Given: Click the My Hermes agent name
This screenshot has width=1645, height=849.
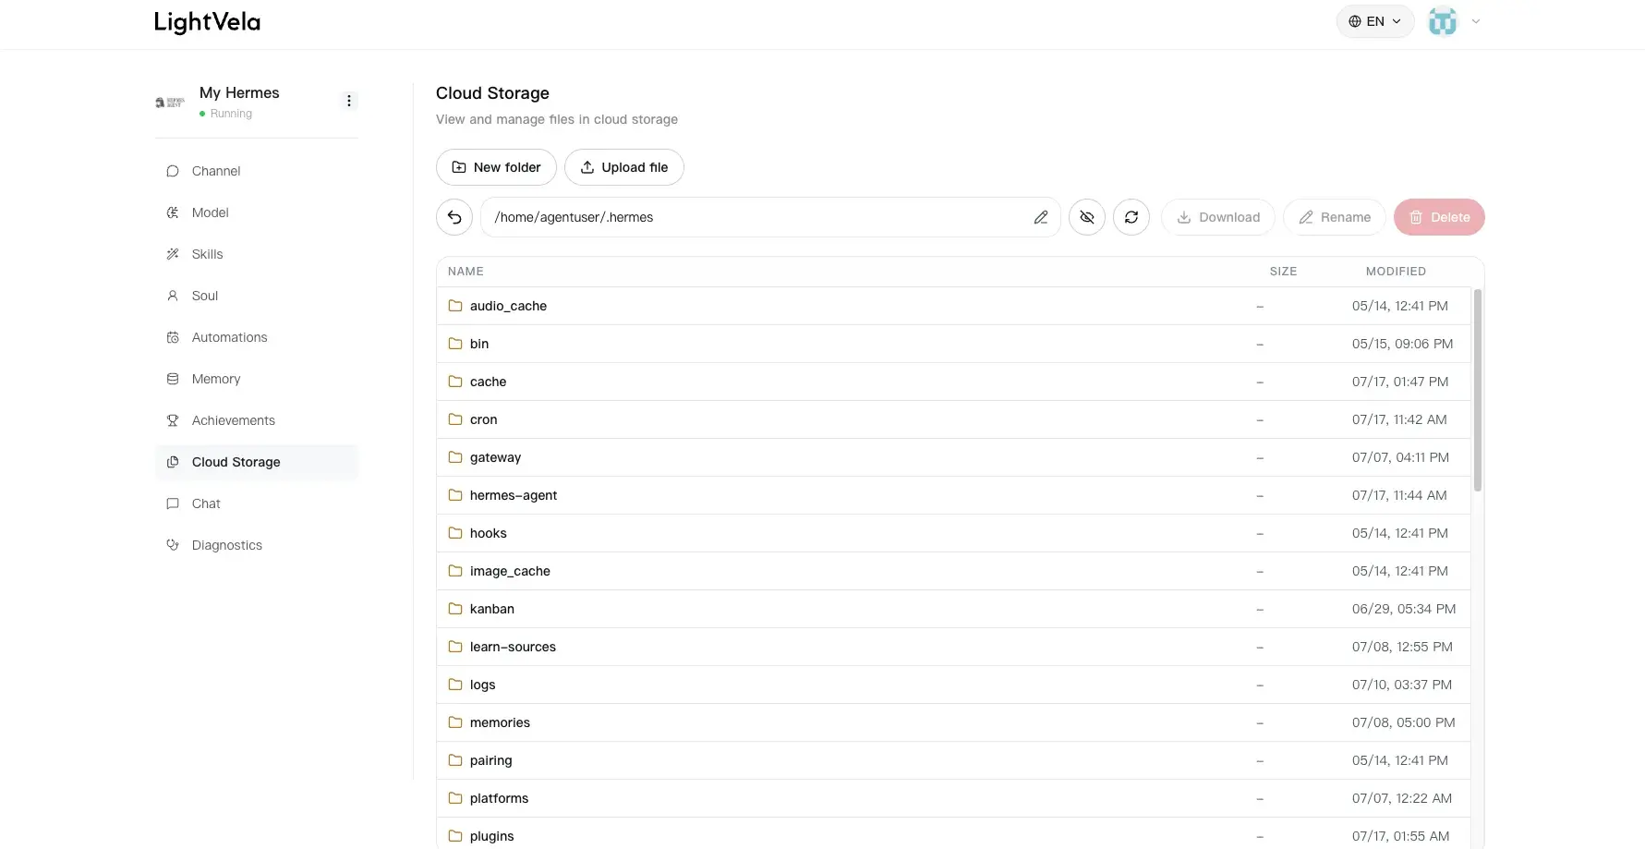Looking at the screenshot, I should (239, 92).
